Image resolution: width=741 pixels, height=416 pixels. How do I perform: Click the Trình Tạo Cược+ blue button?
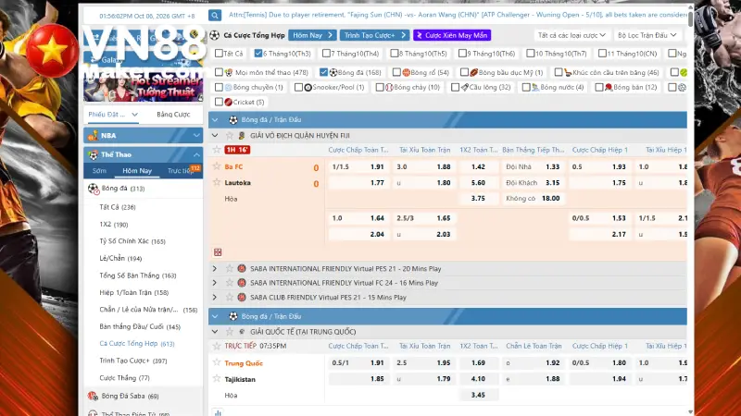374,35
